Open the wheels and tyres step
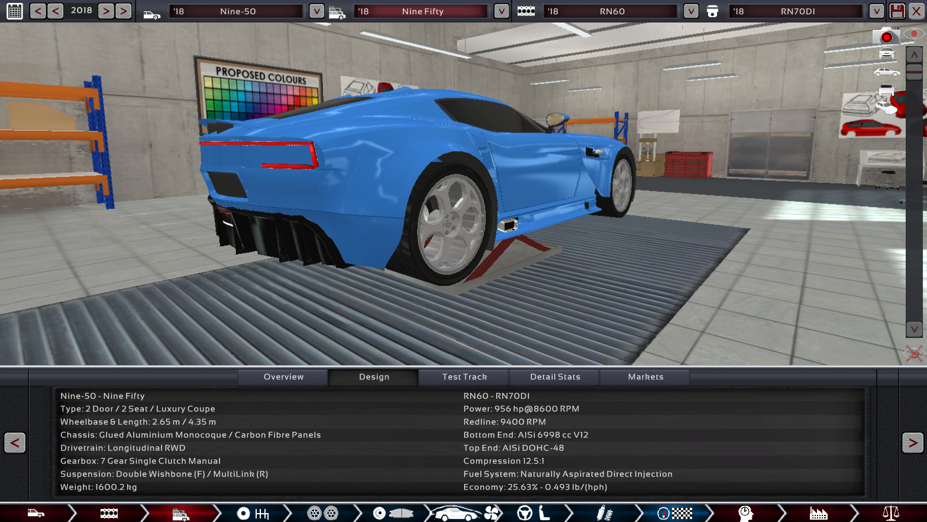Viewport: 927px width, 522px height. [x=322, y=513]
